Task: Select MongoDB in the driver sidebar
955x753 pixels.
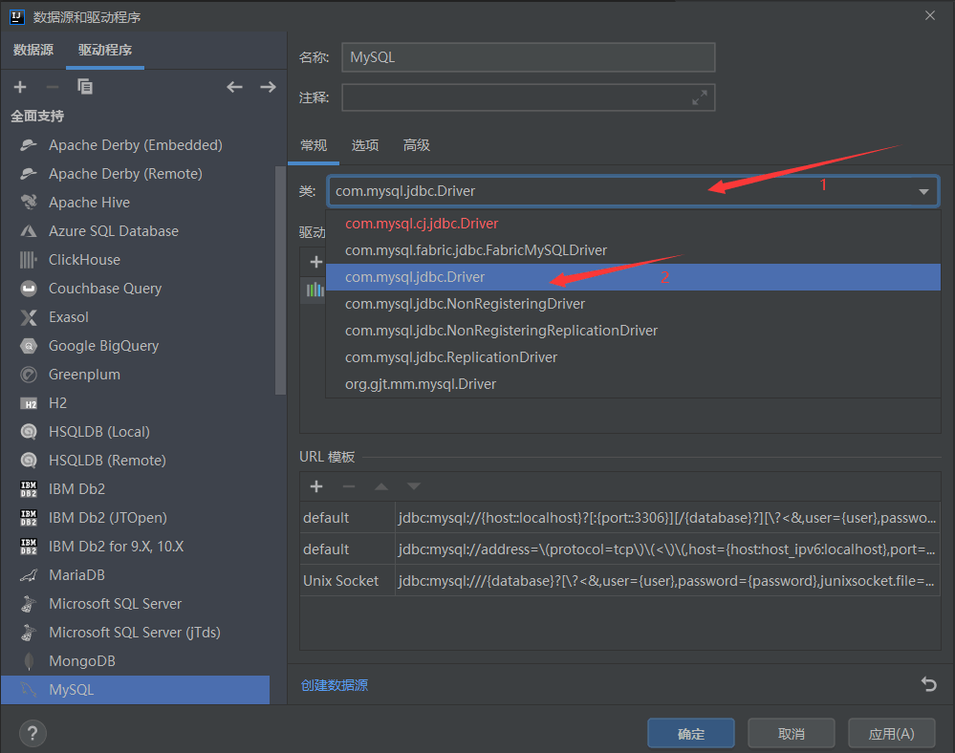Action: 79,660
